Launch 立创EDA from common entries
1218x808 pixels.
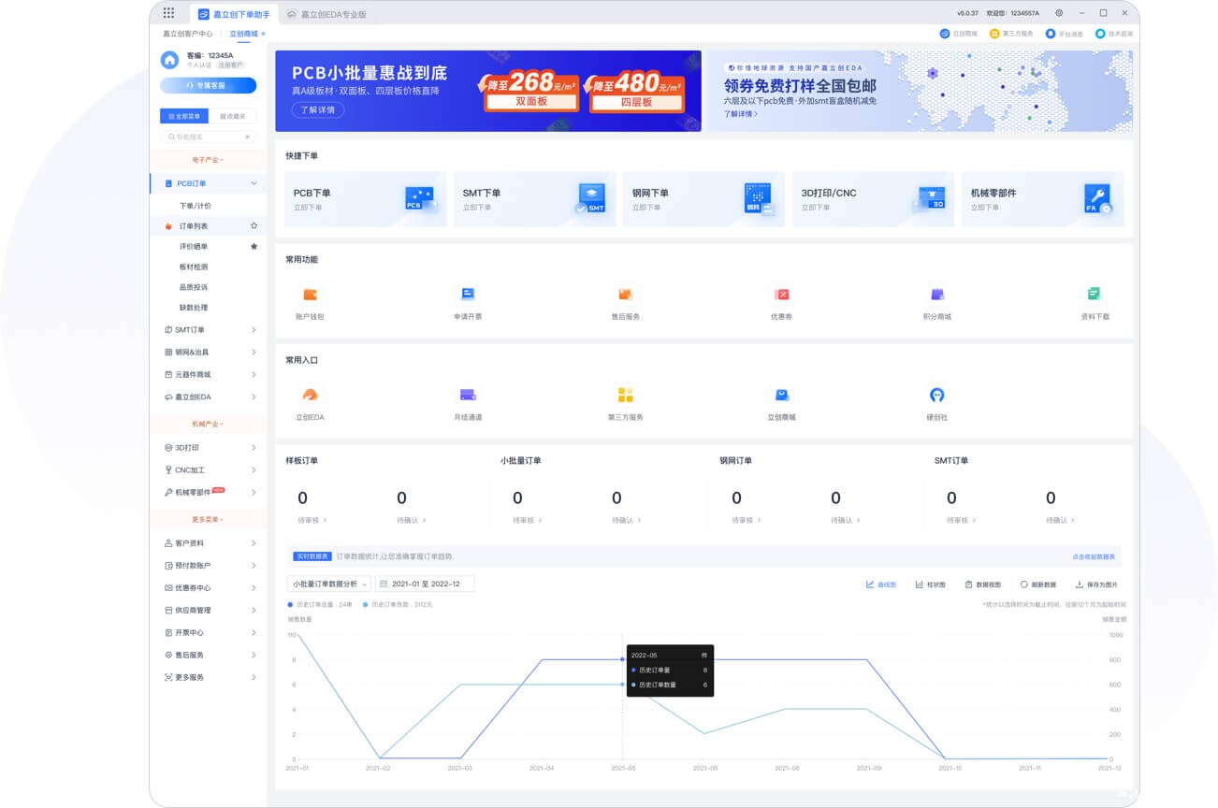click(310, 396)
